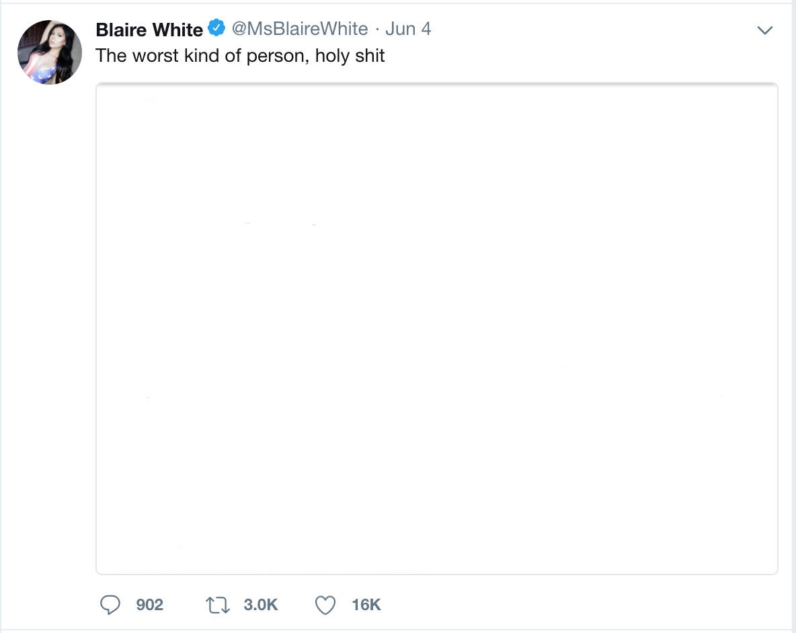Open Blaire White's profile picture
796x633 pixels.
coord(50,52)
